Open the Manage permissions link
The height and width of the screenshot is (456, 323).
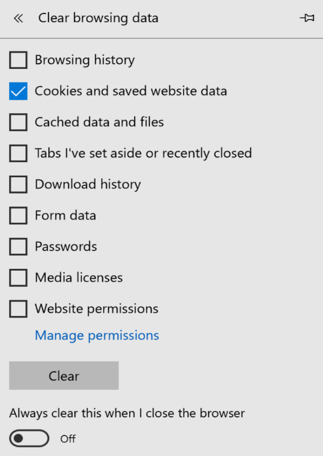click(x=97, y=335)
